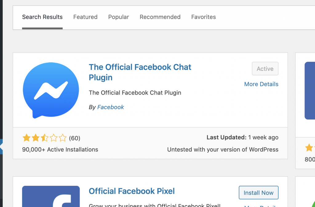
Task: Switch to the Featured tab
Action: coord(85,17)
